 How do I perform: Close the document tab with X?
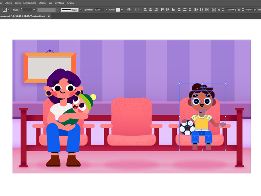coord(48,16)
